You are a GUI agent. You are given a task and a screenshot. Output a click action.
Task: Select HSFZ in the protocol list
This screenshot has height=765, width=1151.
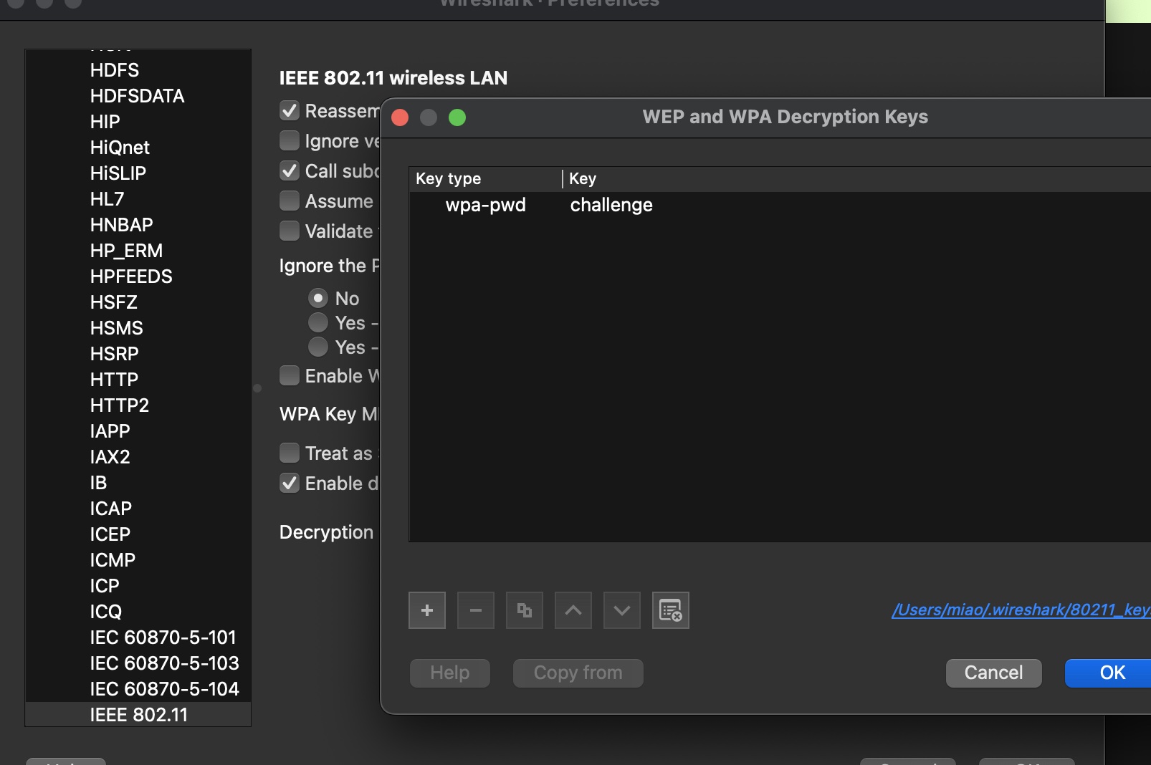pos(113,302)
